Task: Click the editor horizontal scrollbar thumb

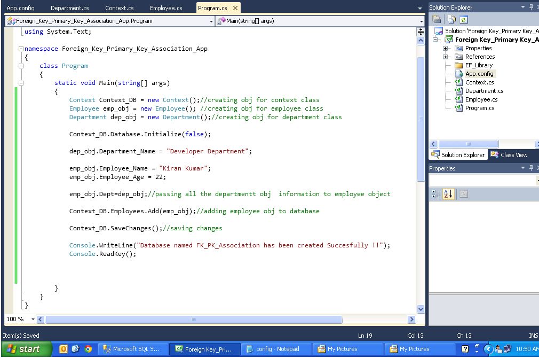Action: (194, 320)
